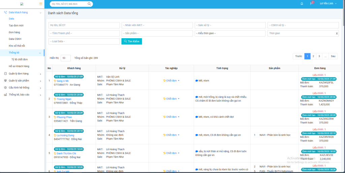This screenshot has width=345, height=173.
Task: Click the comment bubble icon in row 2's Tình trạng
Action: (197, 97)
